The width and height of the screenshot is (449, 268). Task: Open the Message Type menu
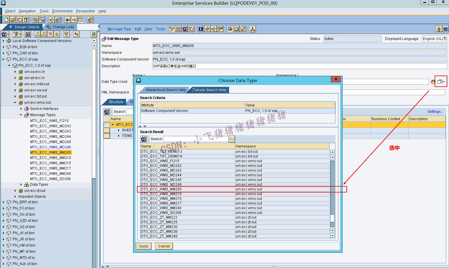click(x=119, y=29)
